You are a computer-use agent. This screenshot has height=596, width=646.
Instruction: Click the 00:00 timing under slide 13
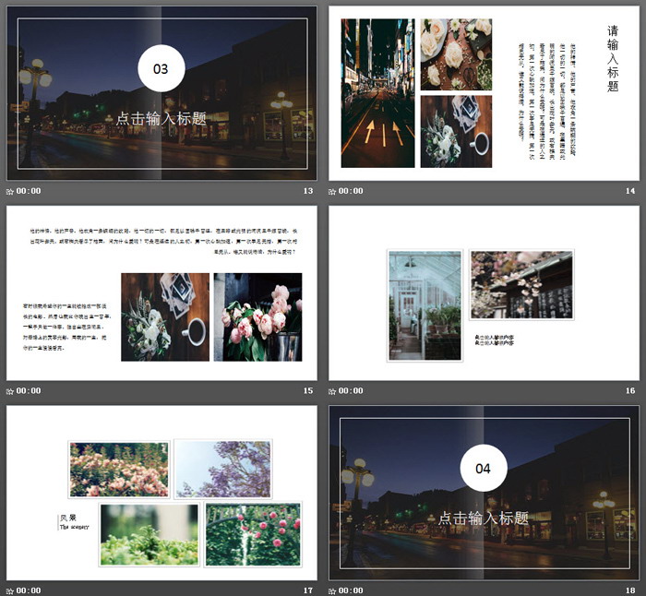(29, 191)
